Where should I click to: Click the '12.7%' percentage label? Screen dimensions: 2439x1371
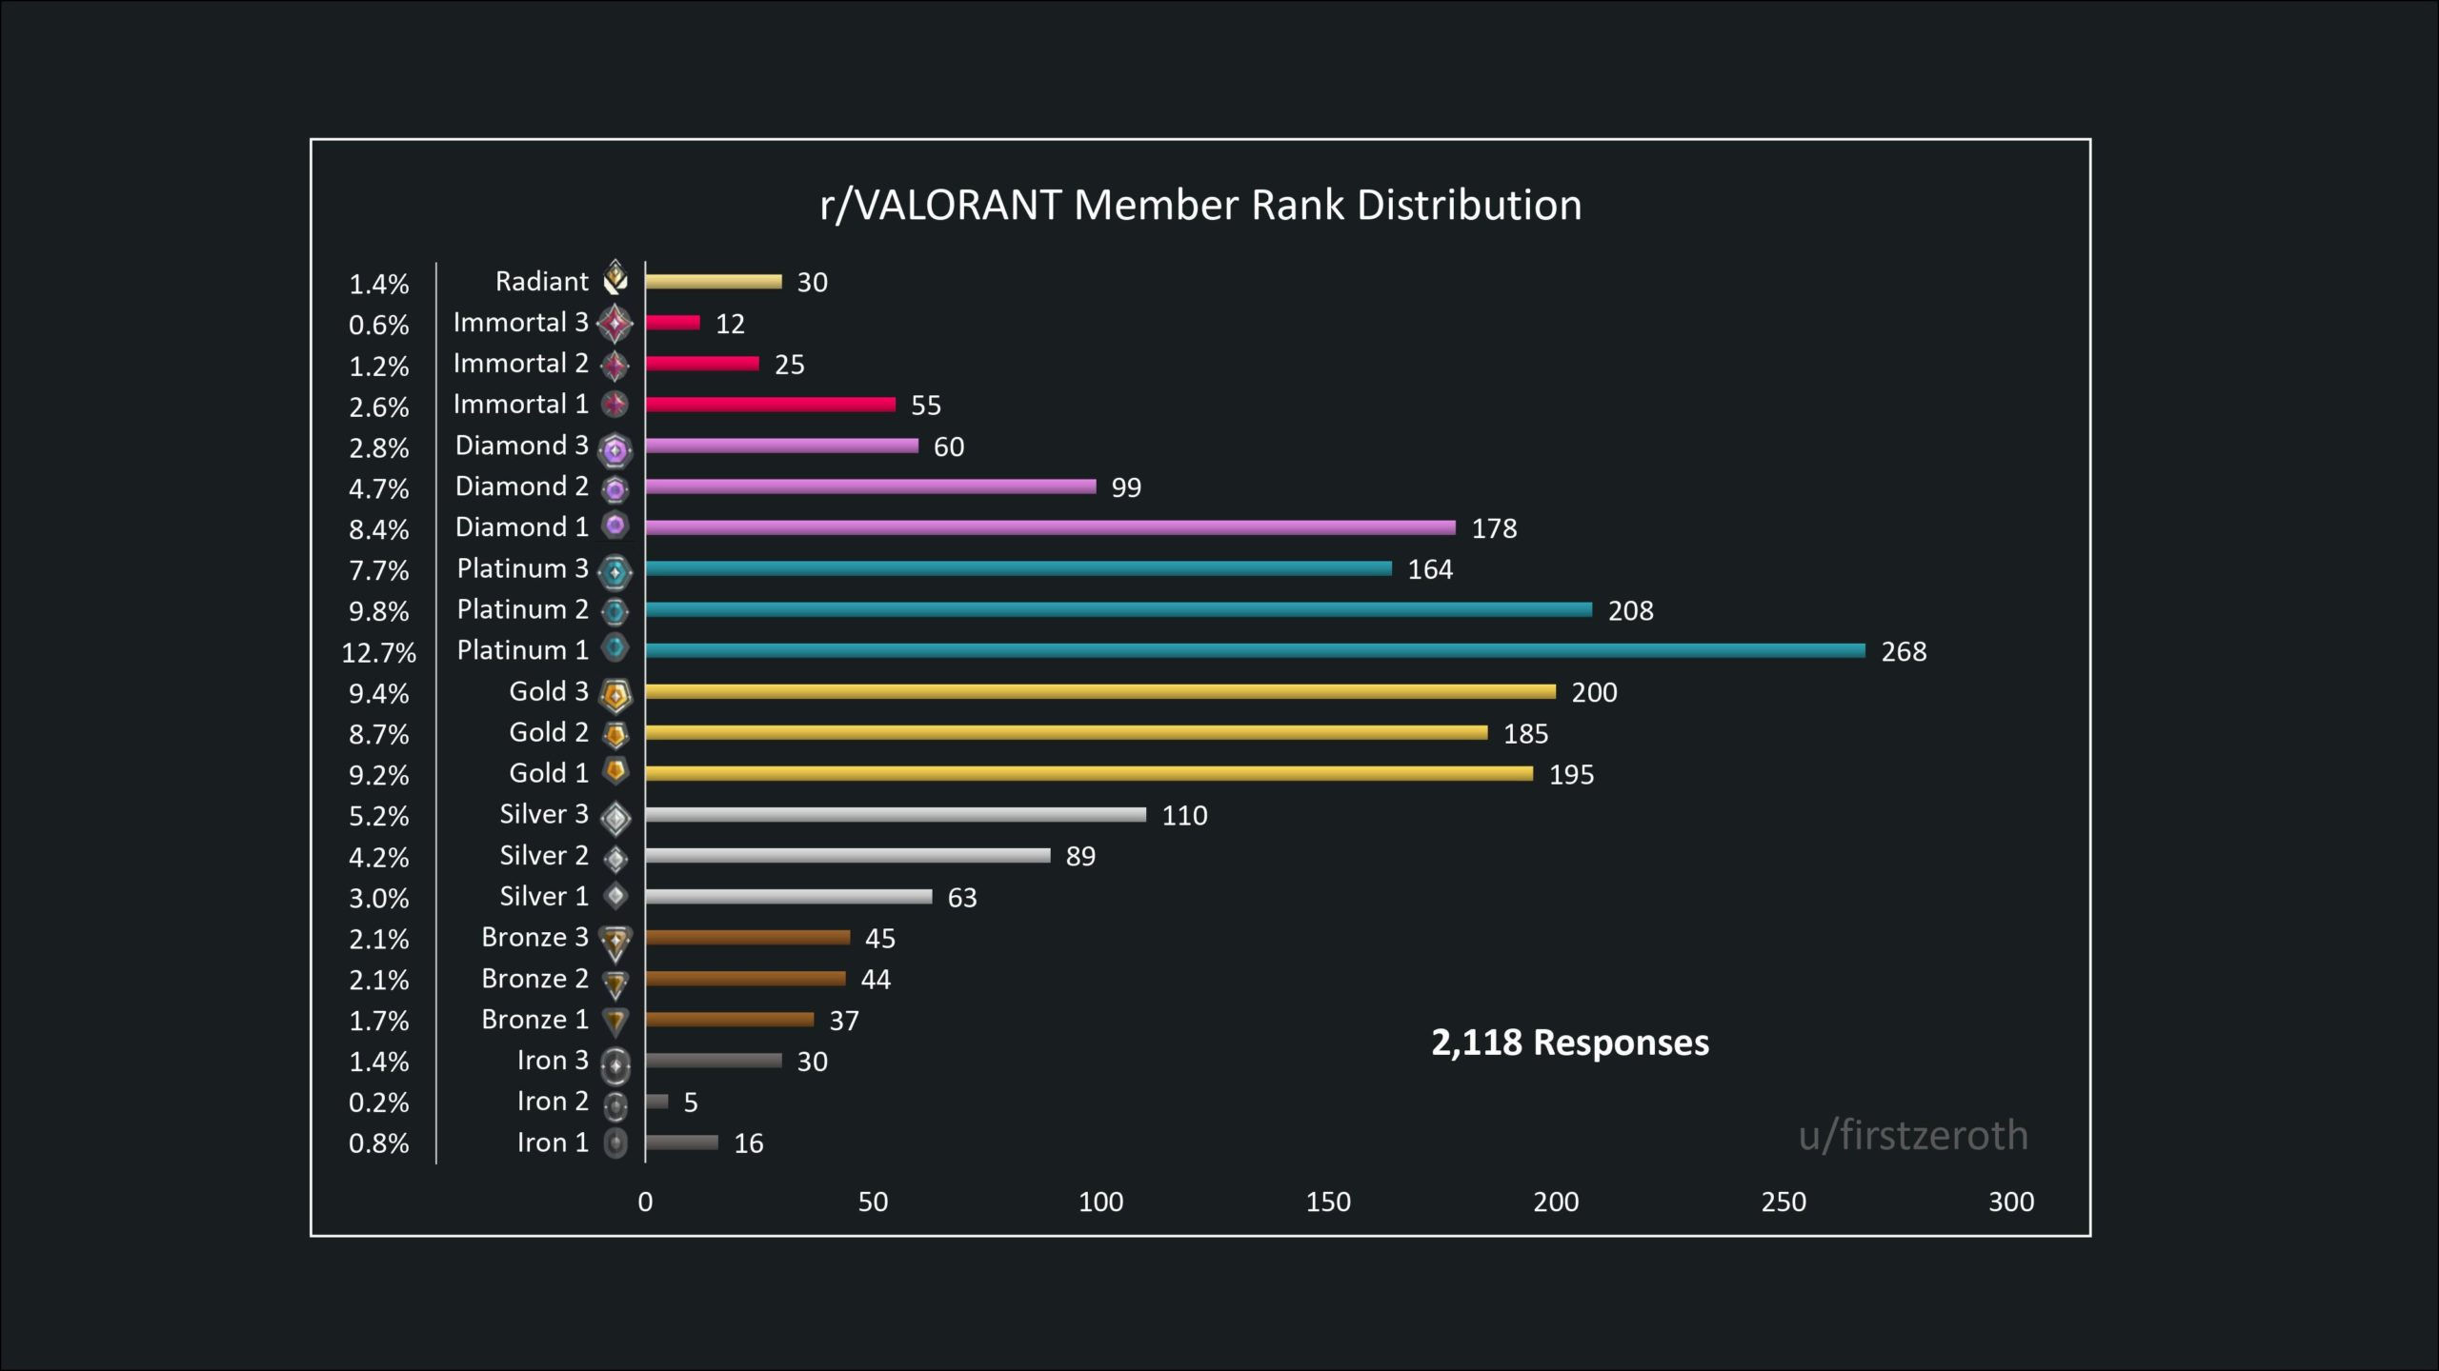click(379, 652)
